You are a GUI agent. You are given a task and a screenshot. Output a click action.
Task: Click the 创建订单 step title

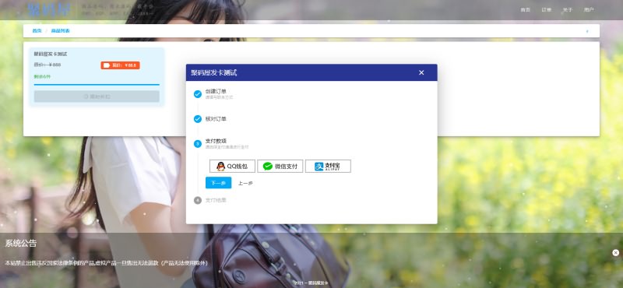point(216,91)
